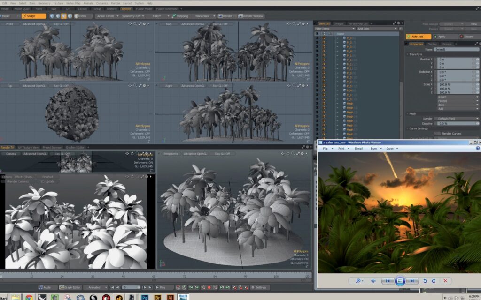481x300 pixels.
Task: Click the pan icon in Front viewport
Action: coord(130,24)
